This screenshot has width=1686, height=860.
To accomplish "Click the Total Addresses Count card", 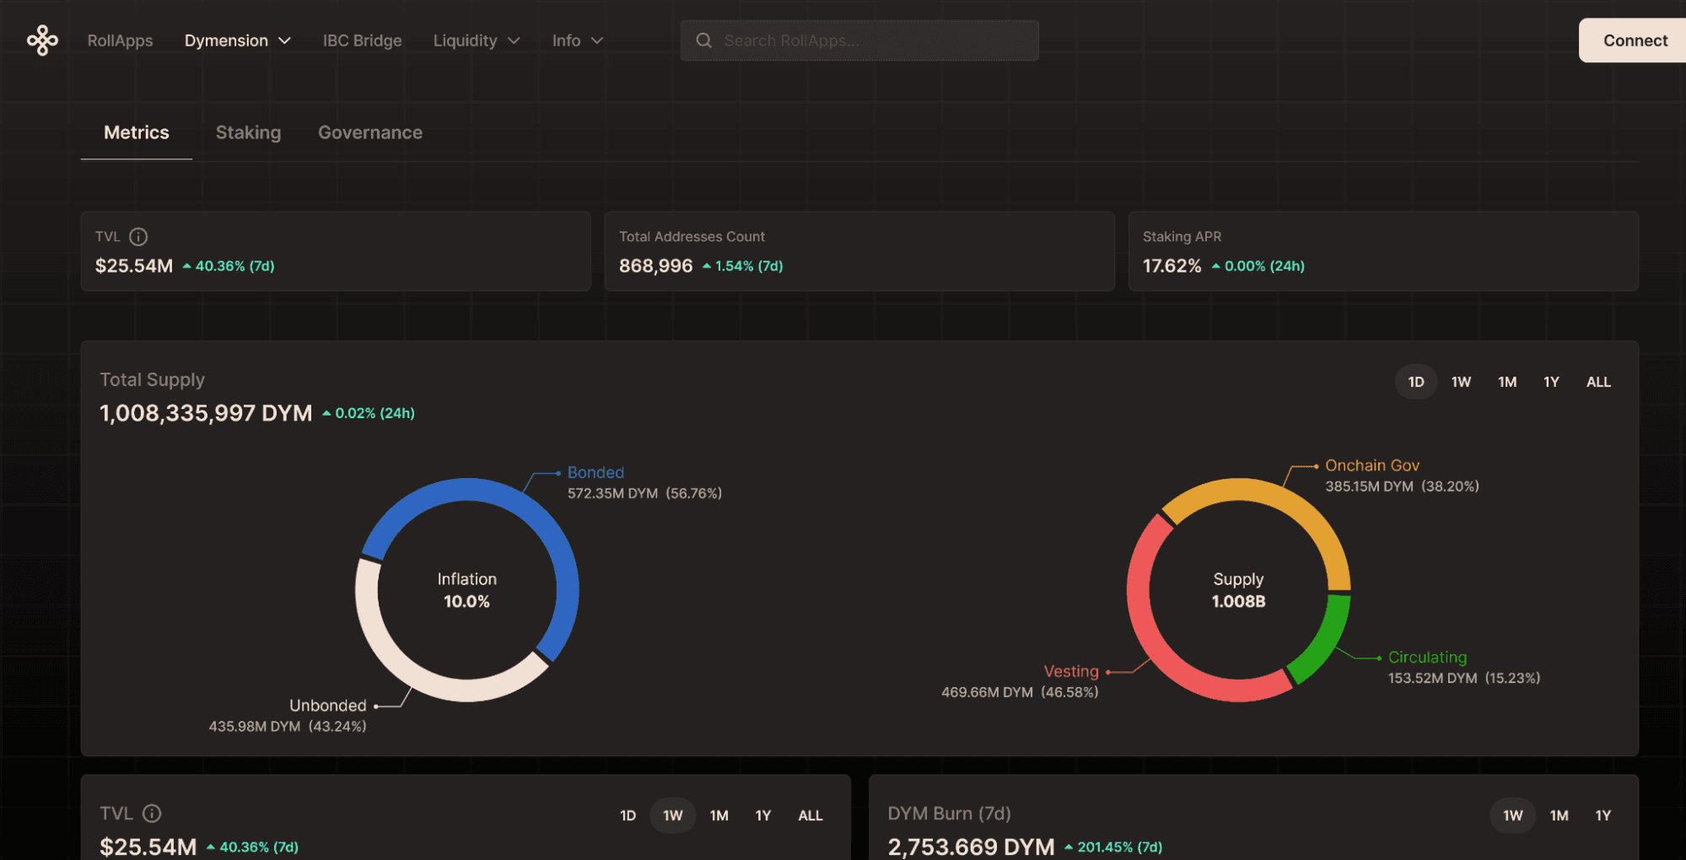I will point(859,251).
